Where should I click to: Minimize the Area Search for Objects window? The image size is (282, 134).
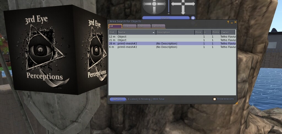(232, 22)
